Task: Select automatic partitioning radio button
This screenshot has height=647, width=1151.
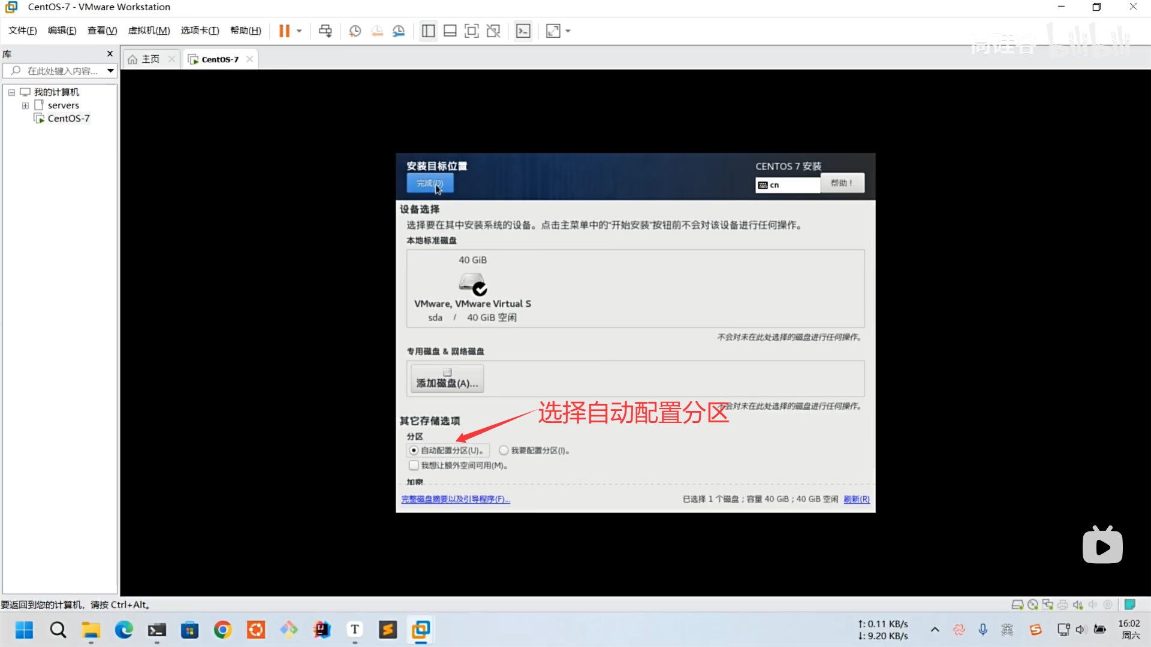Action: [x=414, y=451]
